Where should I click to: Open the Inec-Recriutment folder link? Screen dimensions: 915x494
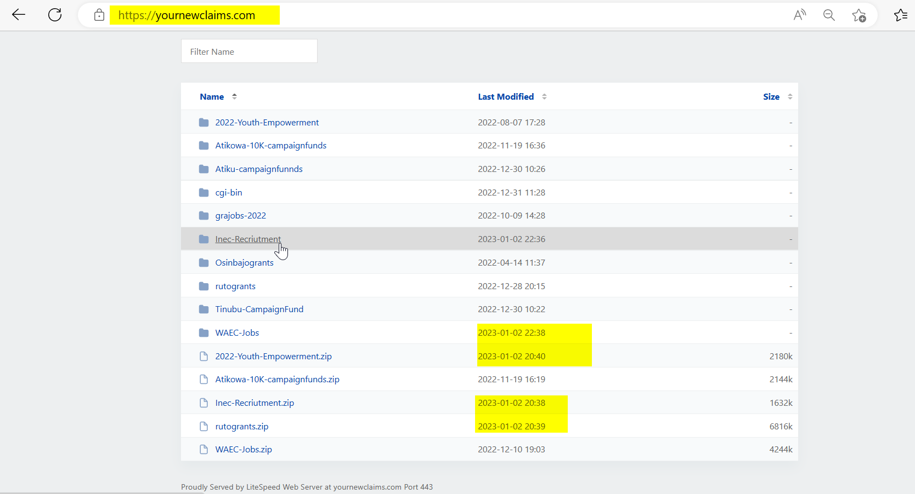click(248, 239)
